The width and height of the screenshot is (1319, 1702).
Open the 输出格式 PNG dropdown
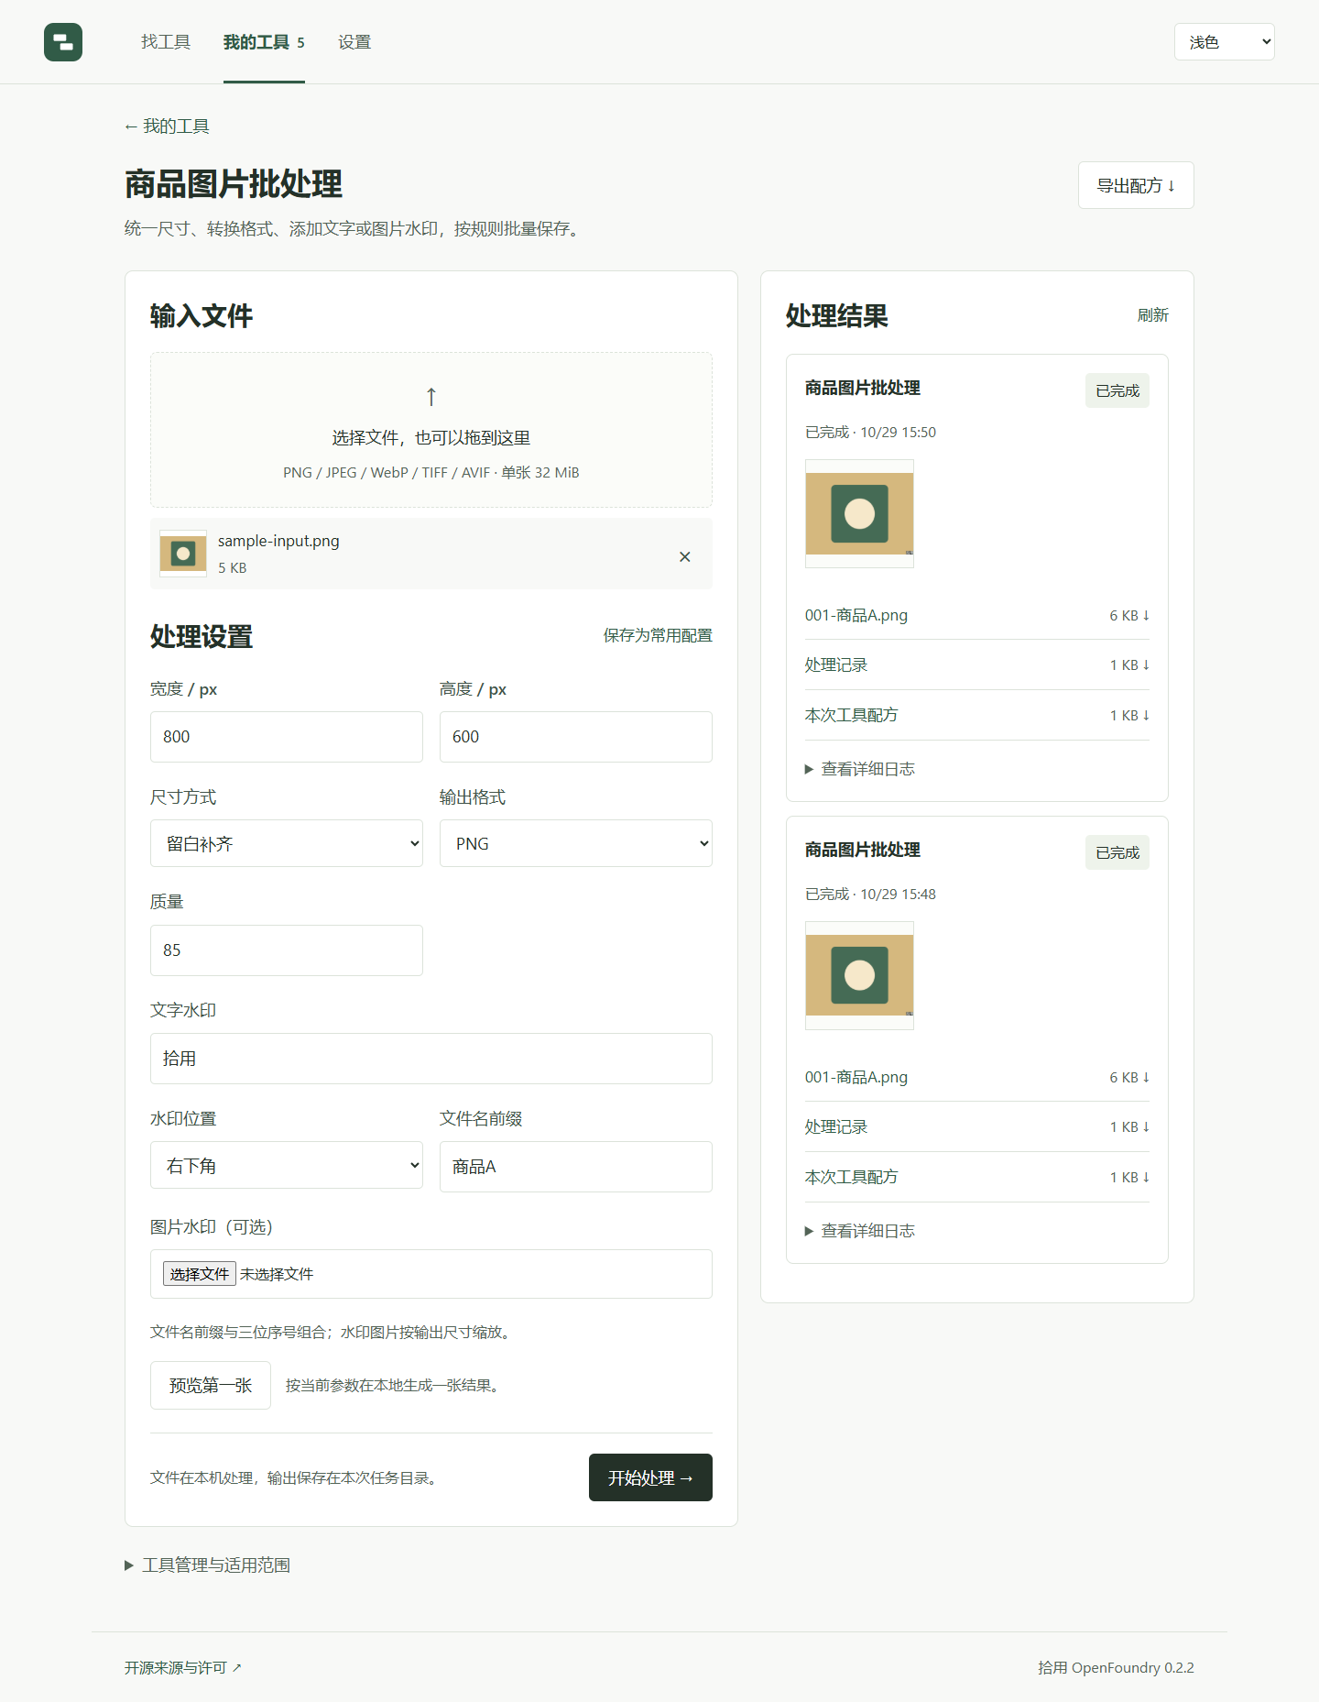click(576, 843)
